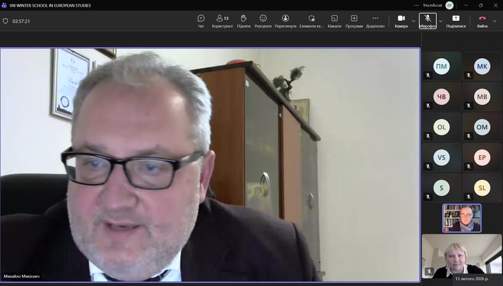Open profile avatar next to lnu.edu.ua
Viewport: 503px width, 286px height.
click(x=449, y=5)
